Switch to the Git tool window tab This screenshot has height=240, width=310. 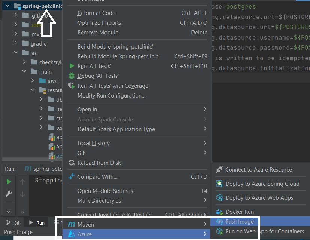(x=13, y=223)
